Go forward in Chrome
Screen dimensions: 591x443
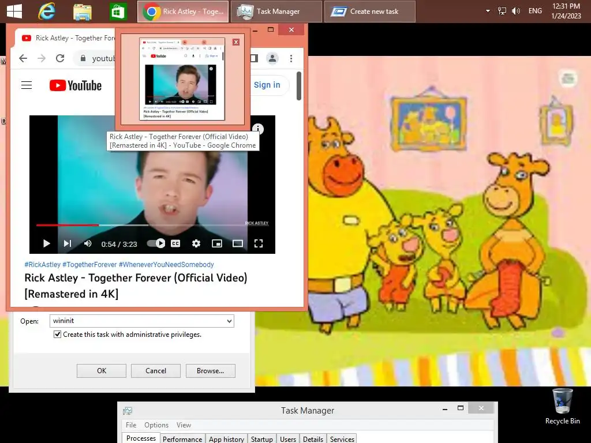point(42,58)
